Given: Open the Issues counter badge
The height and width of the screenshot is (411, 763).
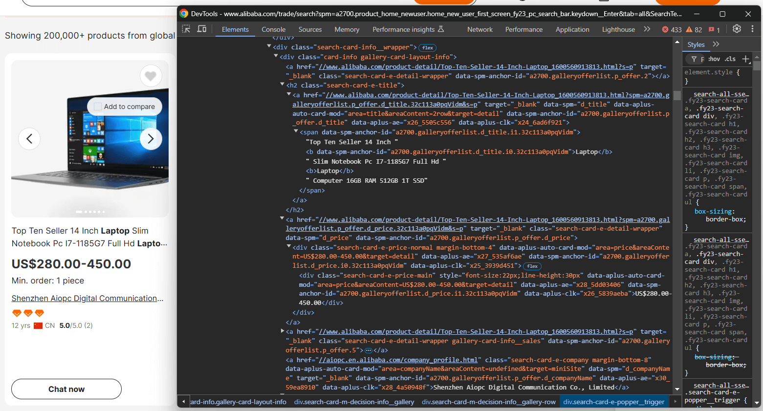Looking at the screenshot, I should [x=713, y=29].
